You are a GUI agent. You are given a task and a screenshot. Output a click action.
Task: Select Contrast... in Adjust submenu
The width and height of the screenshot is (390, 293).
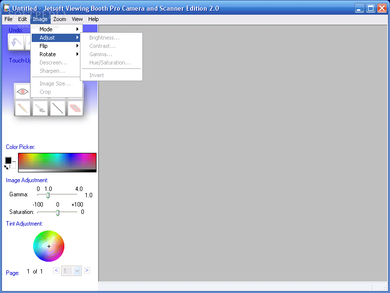coord(112,46)
